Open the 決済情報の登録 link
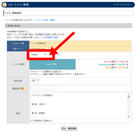This screenshot has height=135, width=135. [51, 37]
